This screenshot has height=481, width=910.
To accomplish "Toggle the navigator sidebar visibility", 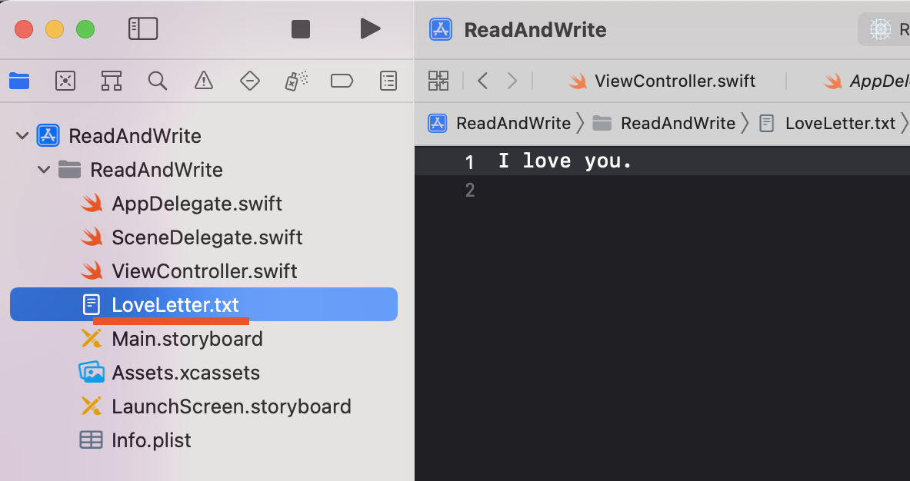I will pos(142,28).
